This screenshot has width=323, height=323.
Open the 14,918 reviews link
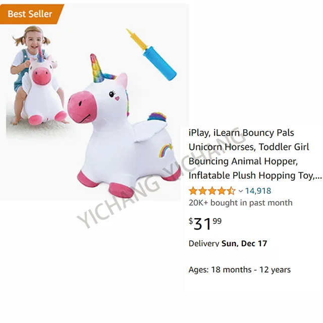(x=258, y=191)
